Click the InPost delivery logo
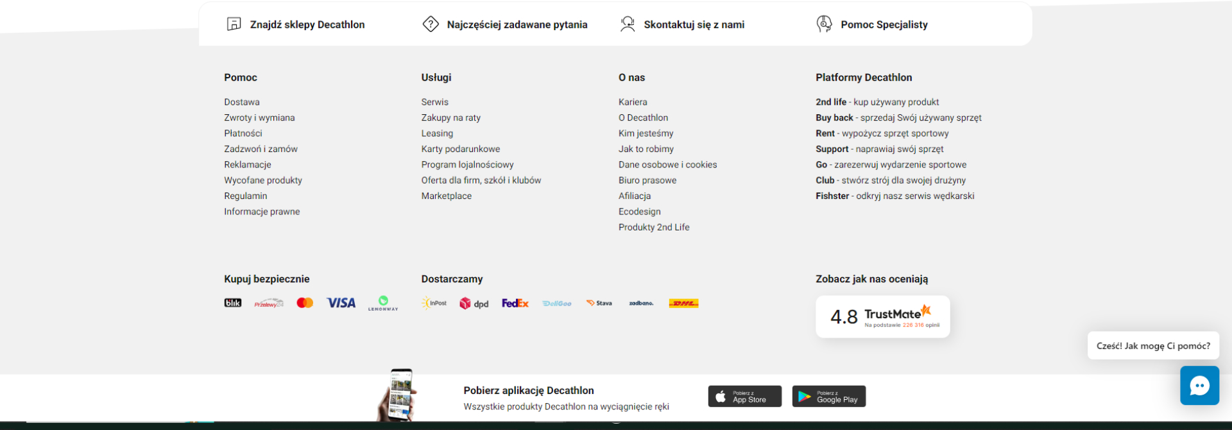Viewport: 1232px width, 430px height. (x=434, y=303)
